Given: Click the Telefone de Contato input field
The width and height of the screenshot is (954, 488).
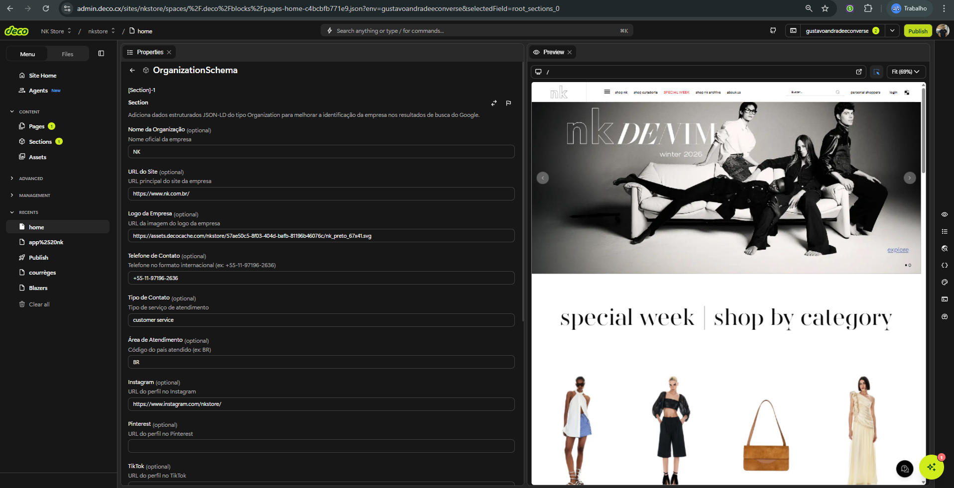Looking at the screenshot, I should [321, 278].
